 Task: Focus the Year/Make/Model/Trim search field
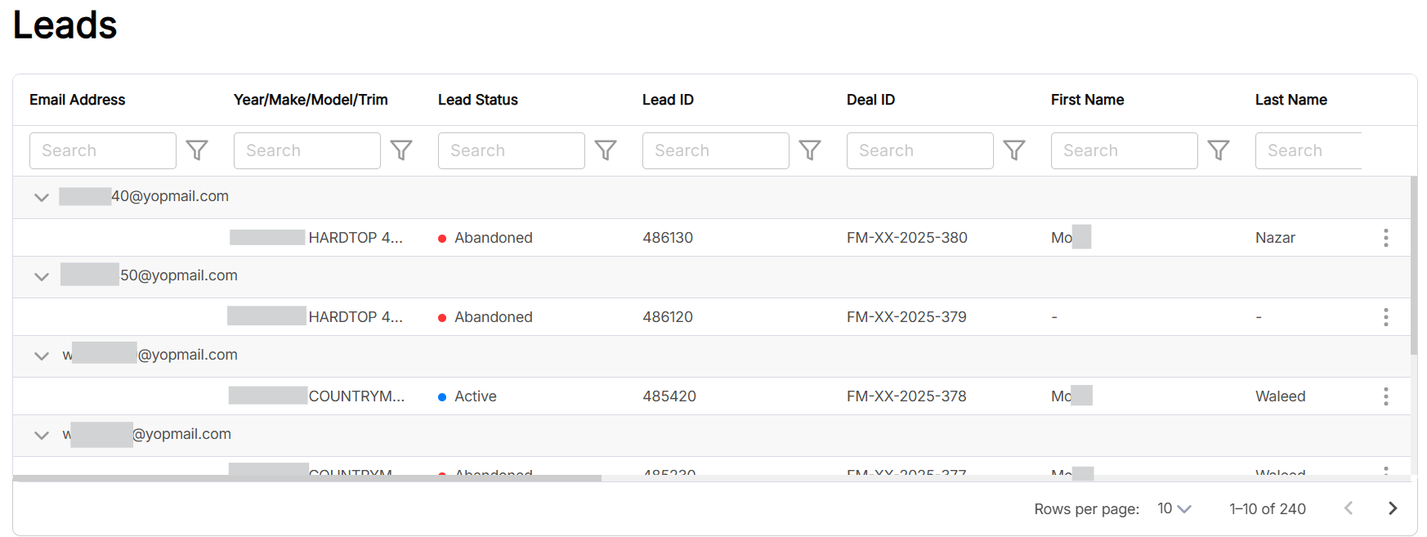[x=307, y=150]
